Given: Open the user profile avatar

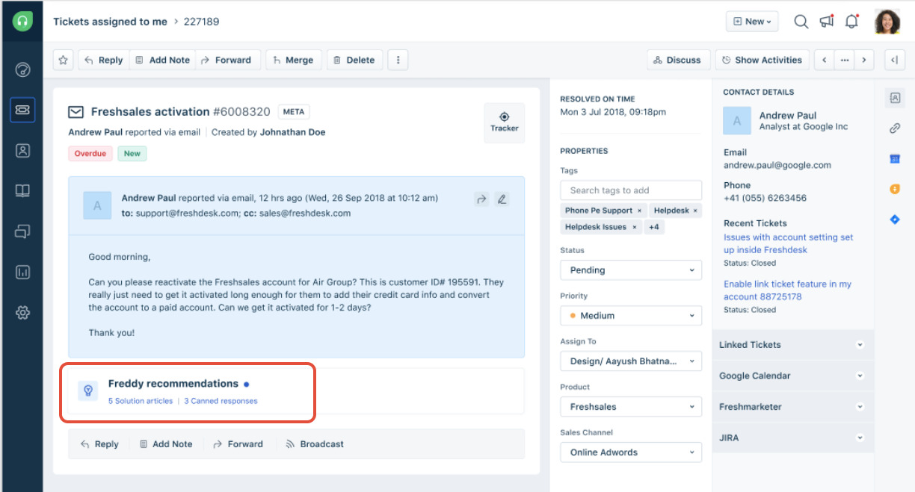Looking at the screenshot, I should 887,22.
